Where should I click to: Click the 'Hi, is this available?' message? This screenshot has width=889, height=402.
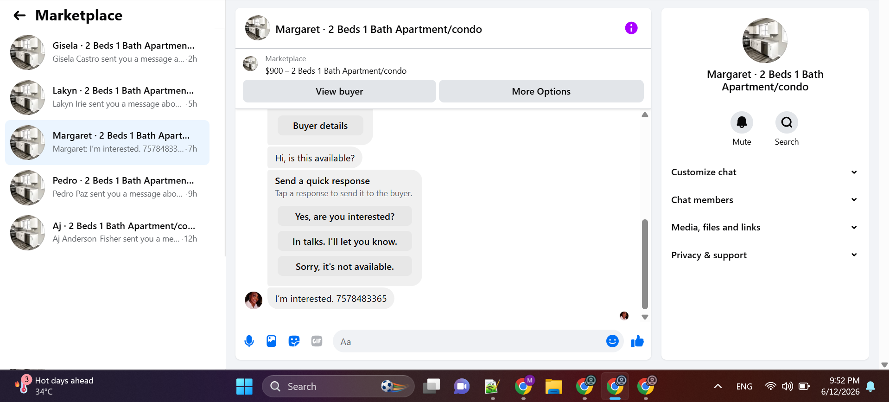315,158
